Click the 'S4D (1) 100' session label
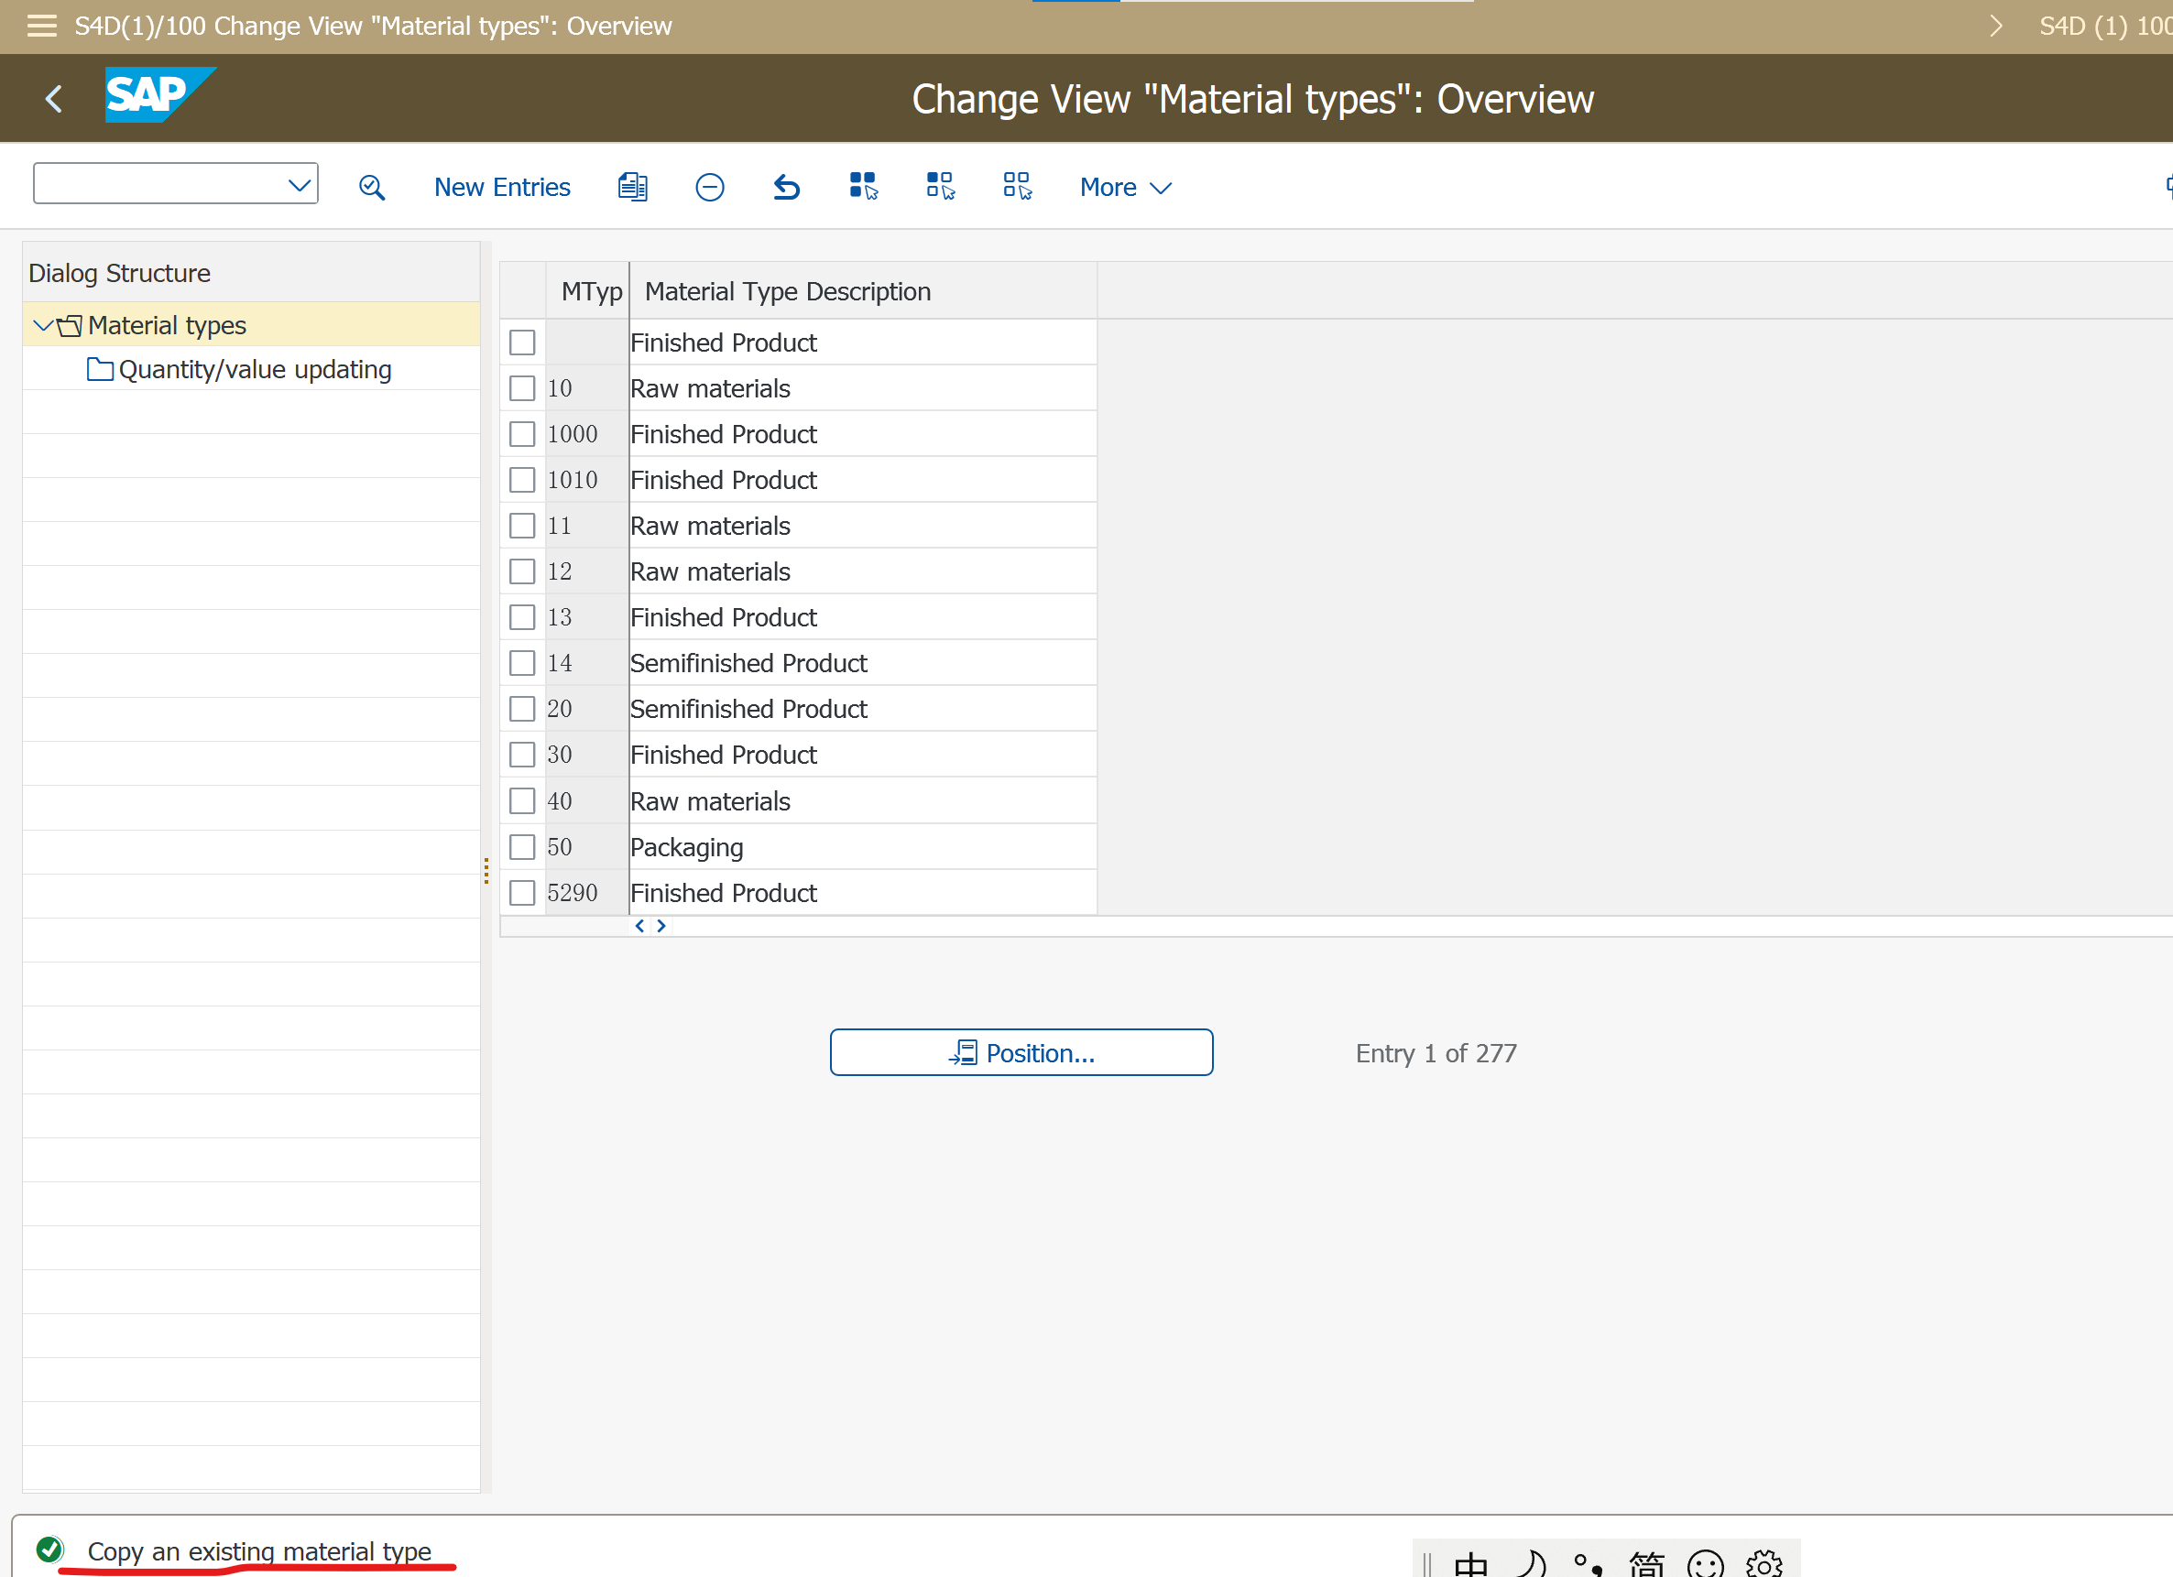 tap(2105, 26)
